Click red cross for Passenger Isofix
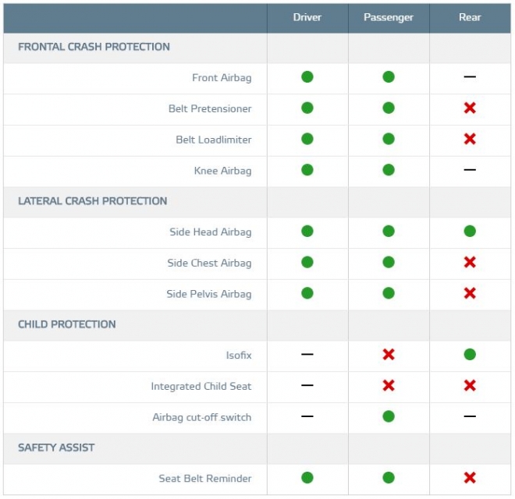This screenshot has width=515, height=499. tap(389, 355)
